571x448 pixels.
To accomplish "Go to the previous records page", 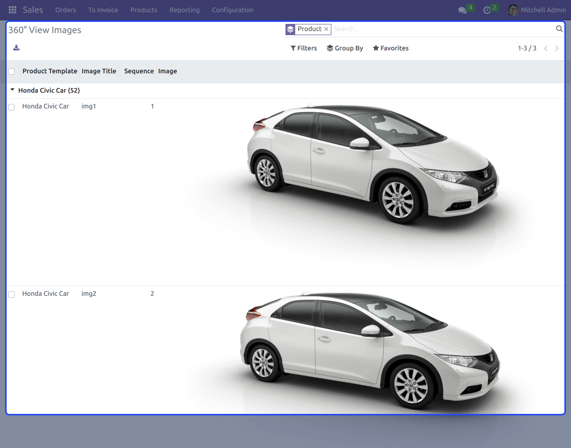I will [x=546, y=48].
